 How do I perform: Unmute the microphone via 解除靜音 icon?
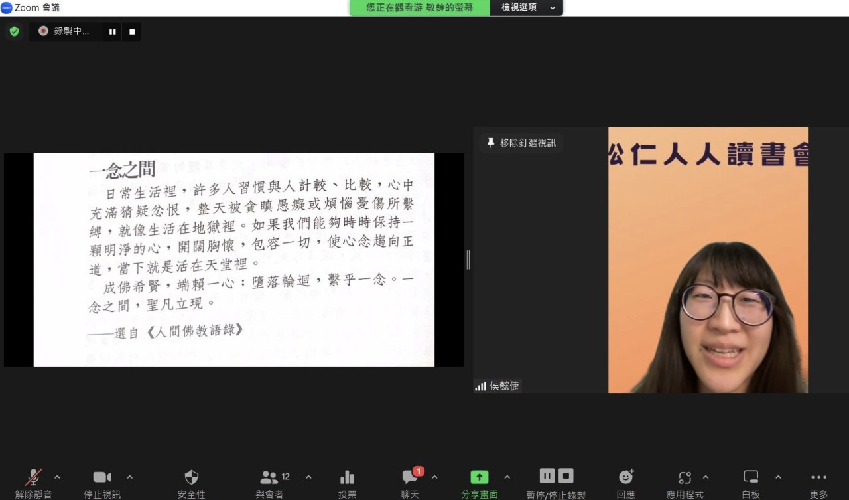click(x=32, y=477)
